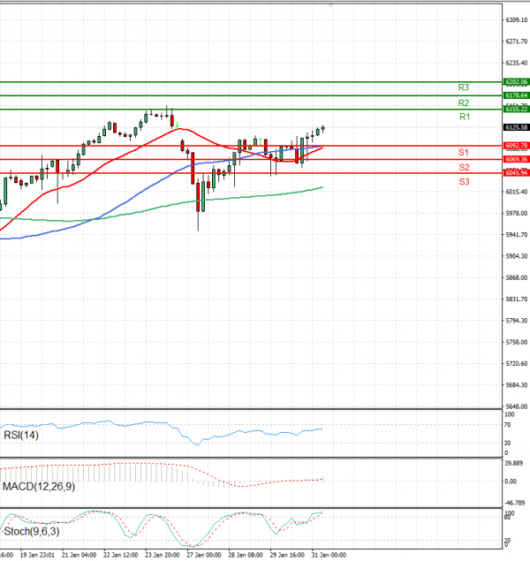Click the S3 support label

tap(464, 182)
